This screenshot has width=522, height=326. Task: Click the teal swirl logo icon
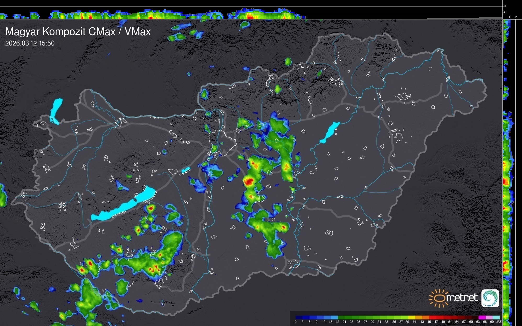490,298
